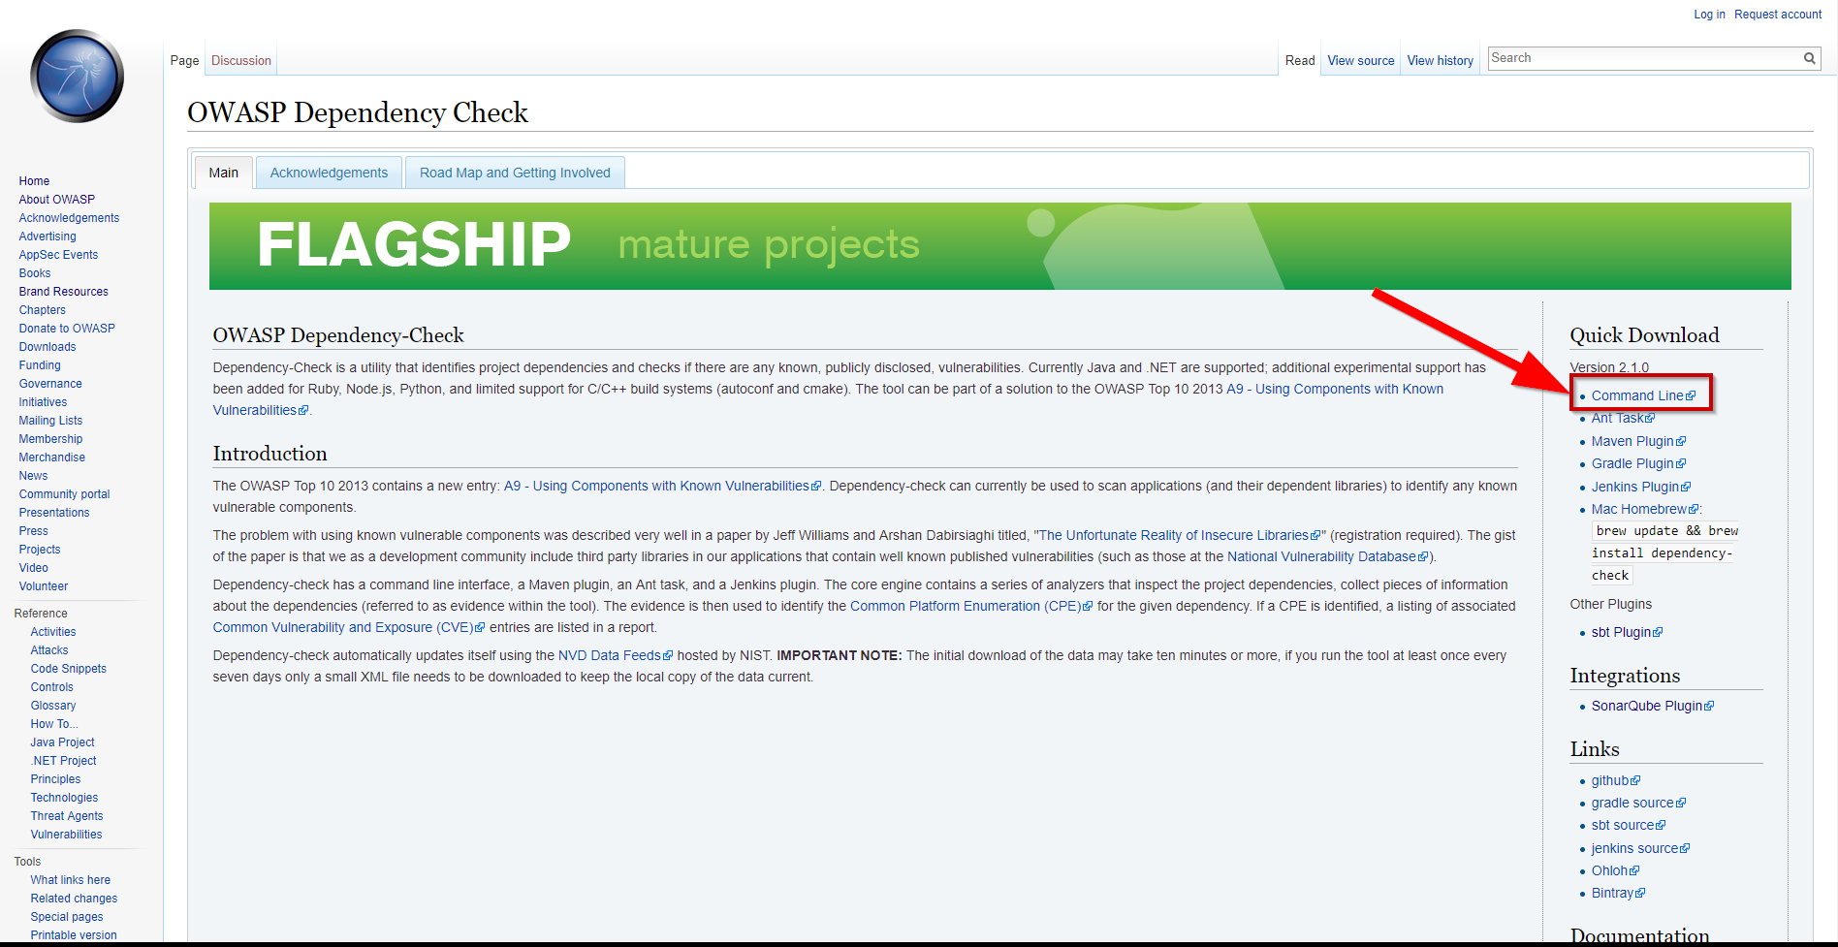Open Donate to OWASP sidebar link
This screenshot has width=1838, height=947.
click(x=67, y=329)
